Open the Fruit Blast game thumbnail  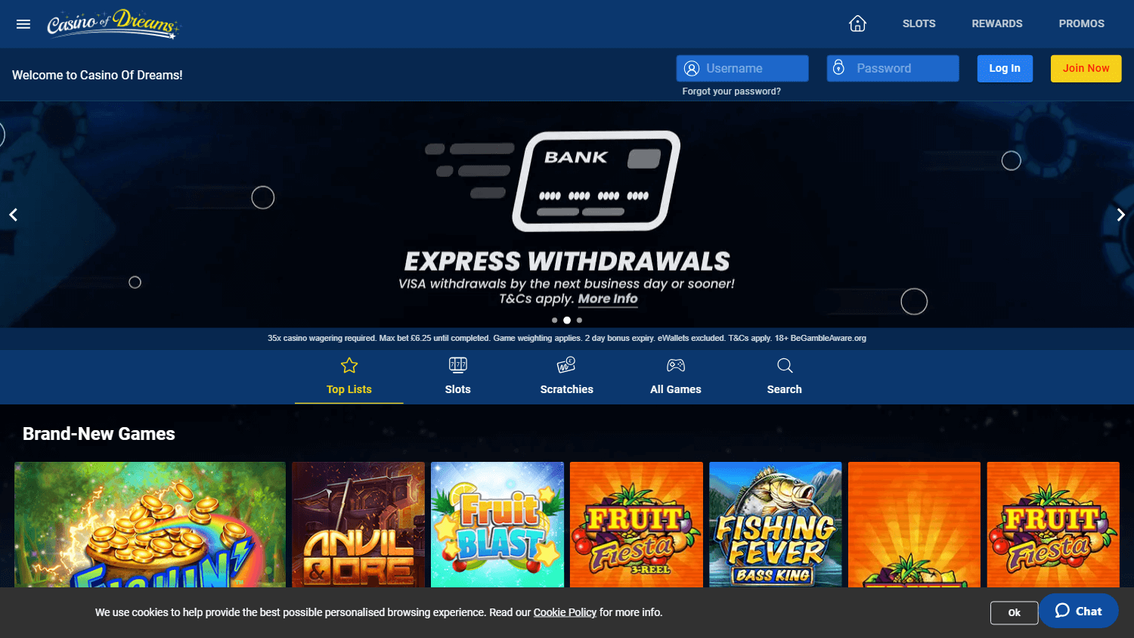(497, 525)
